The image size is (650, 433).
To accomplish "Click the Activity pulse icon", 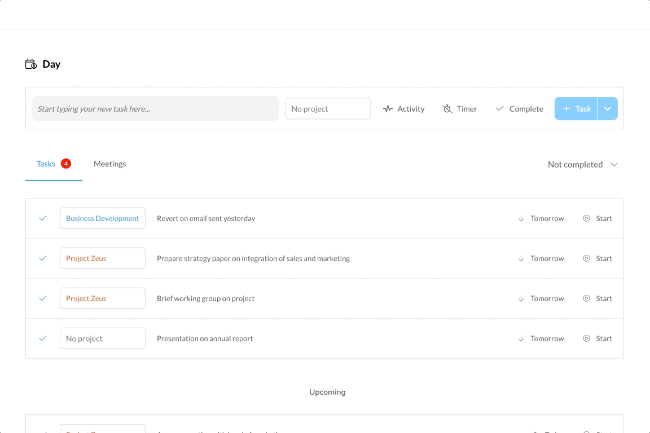I will click(388, 109).
